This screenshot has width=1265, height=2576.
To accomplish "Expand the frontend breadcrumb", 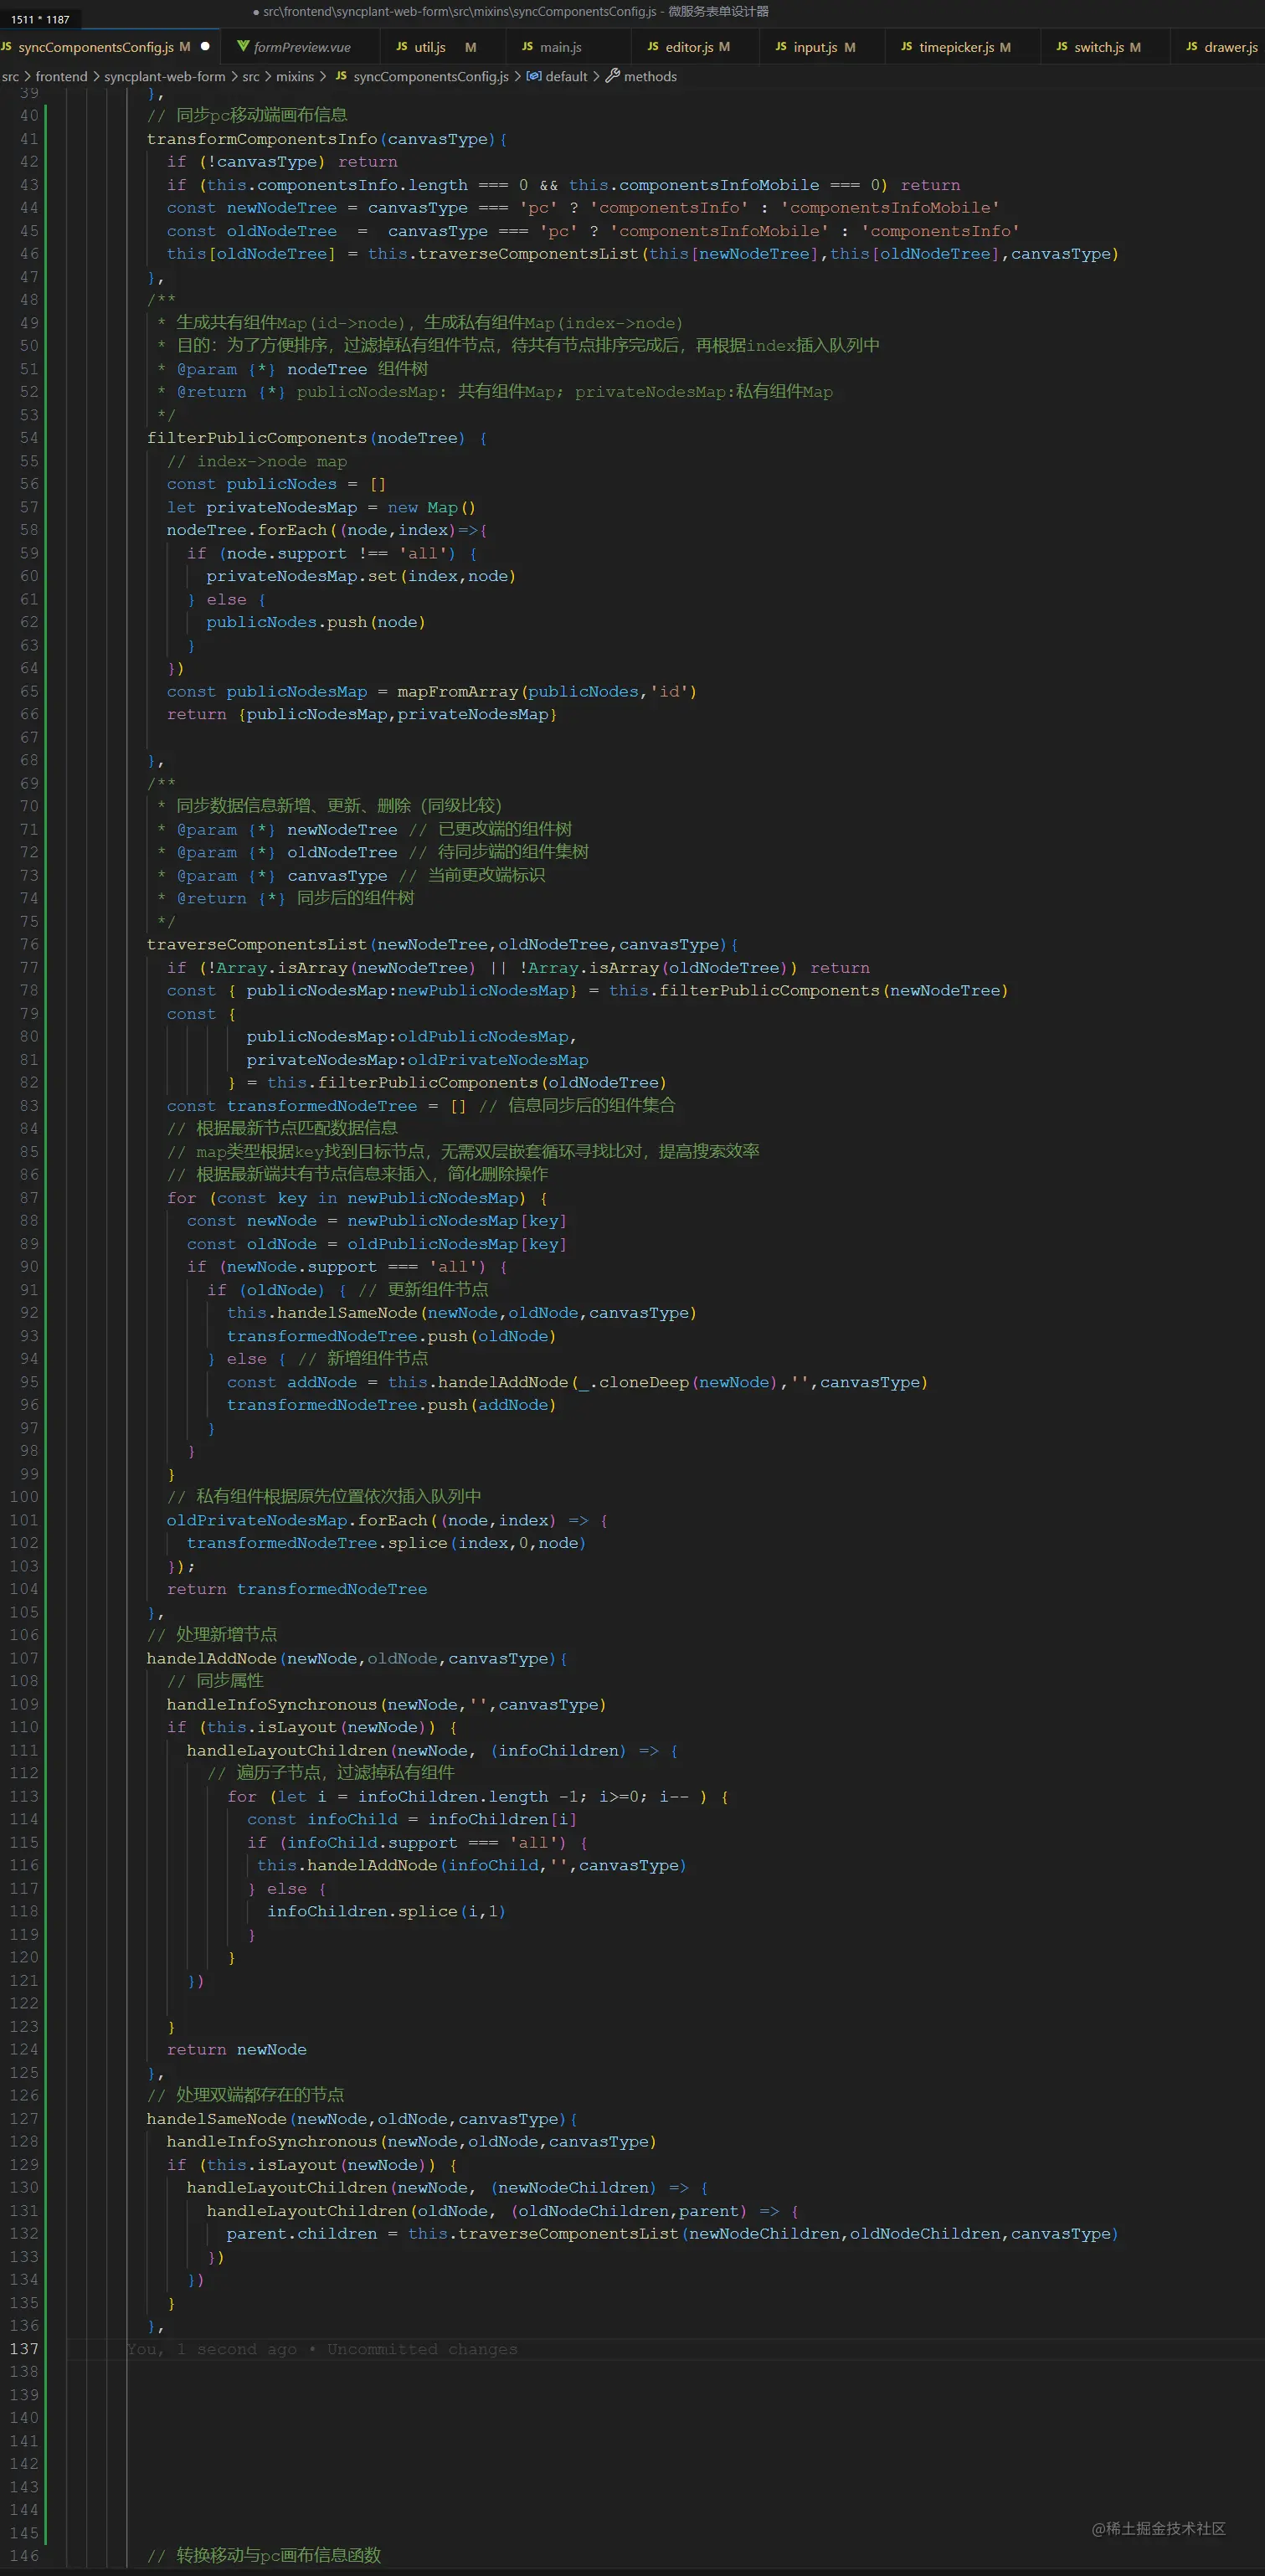I will coord(61,76).
